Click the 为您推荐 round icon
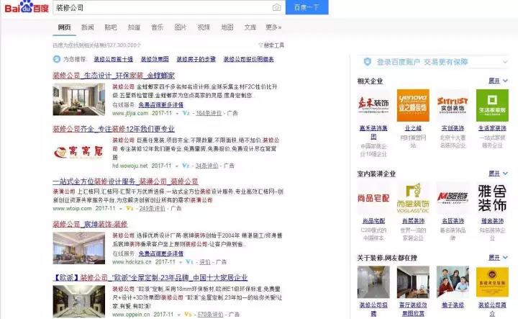The image size is (518, 319). point(57,59)
